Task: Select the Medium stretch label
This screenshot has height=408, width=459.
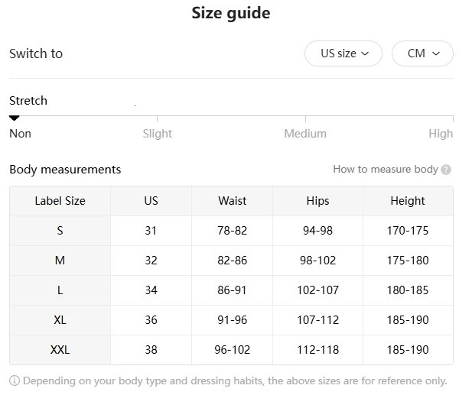Action: tap(305, 134)
